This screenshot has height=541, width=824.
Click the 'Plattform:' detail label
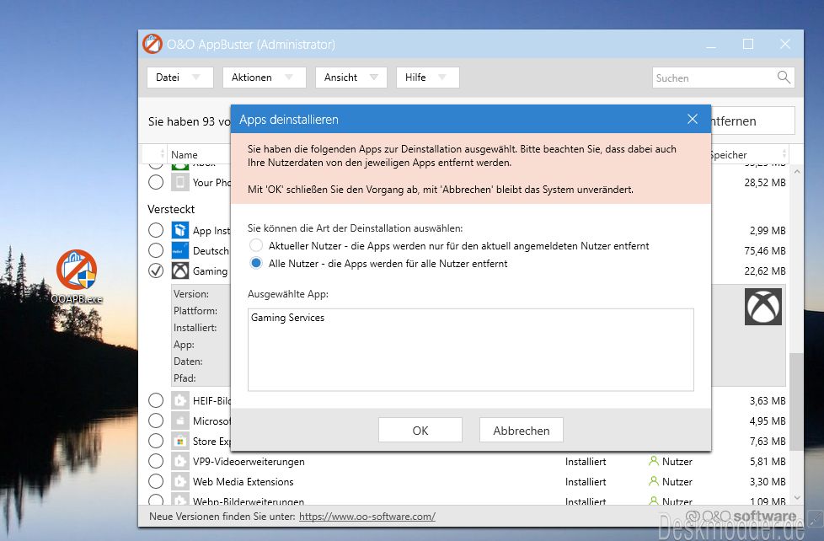[195, 311]
